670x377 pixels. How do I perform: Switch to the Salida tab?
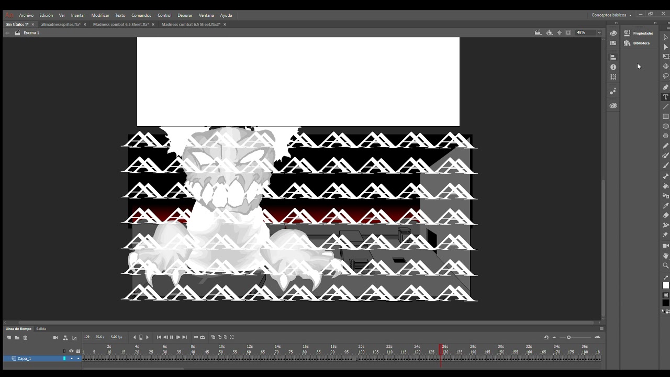pos(41,329)
